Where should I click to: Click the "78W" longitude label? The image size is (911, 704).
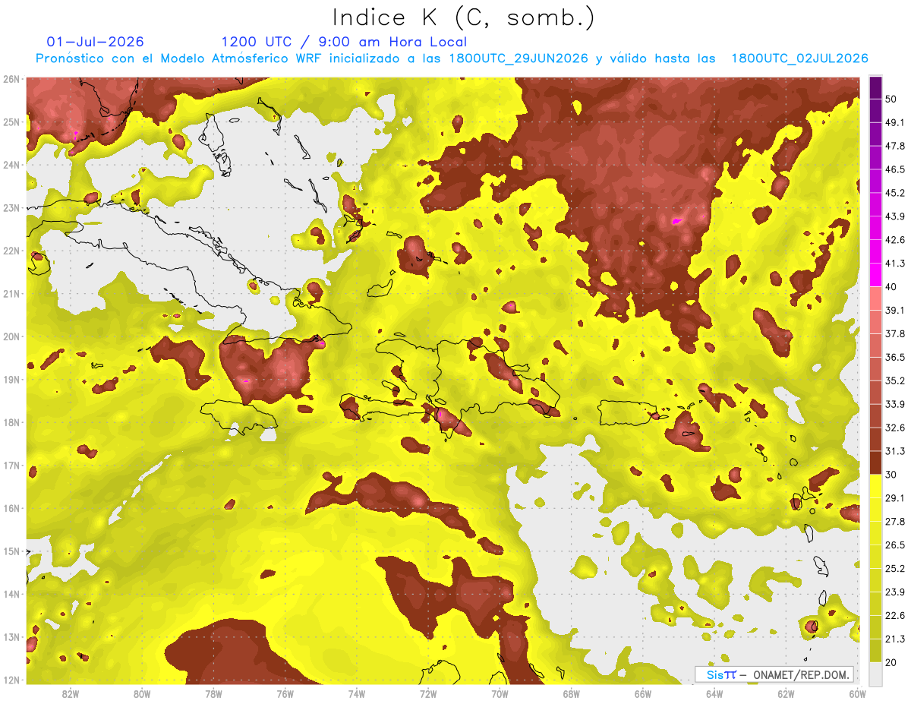click(213, 693)
